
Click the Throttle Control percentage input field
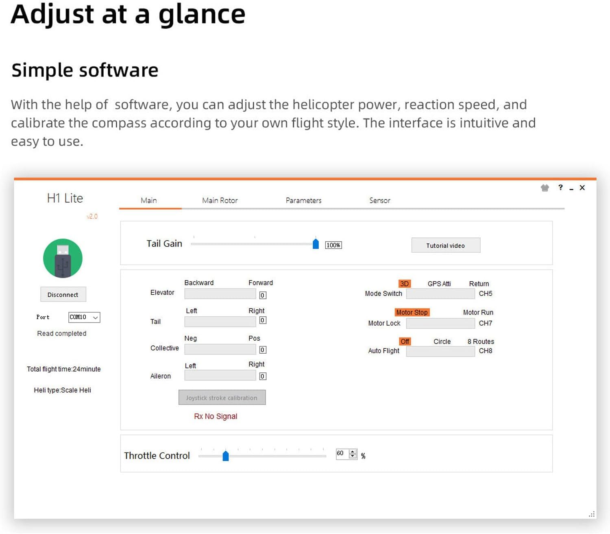(x=342, y=454)
